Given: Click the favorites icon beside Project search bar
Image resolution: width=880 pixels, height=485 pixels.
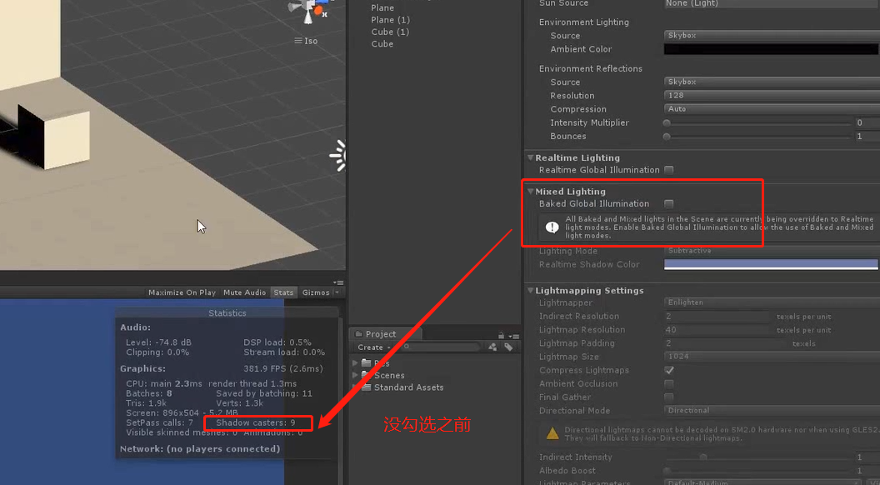Looking at the screenshot, I should [492, 347].
